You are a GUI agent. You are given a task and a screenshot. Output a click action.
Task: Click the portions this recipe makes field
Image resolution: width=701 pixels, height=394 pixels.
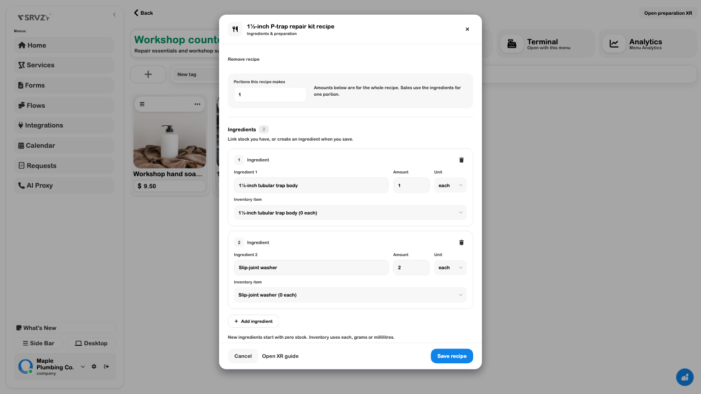tap(270, 95)
